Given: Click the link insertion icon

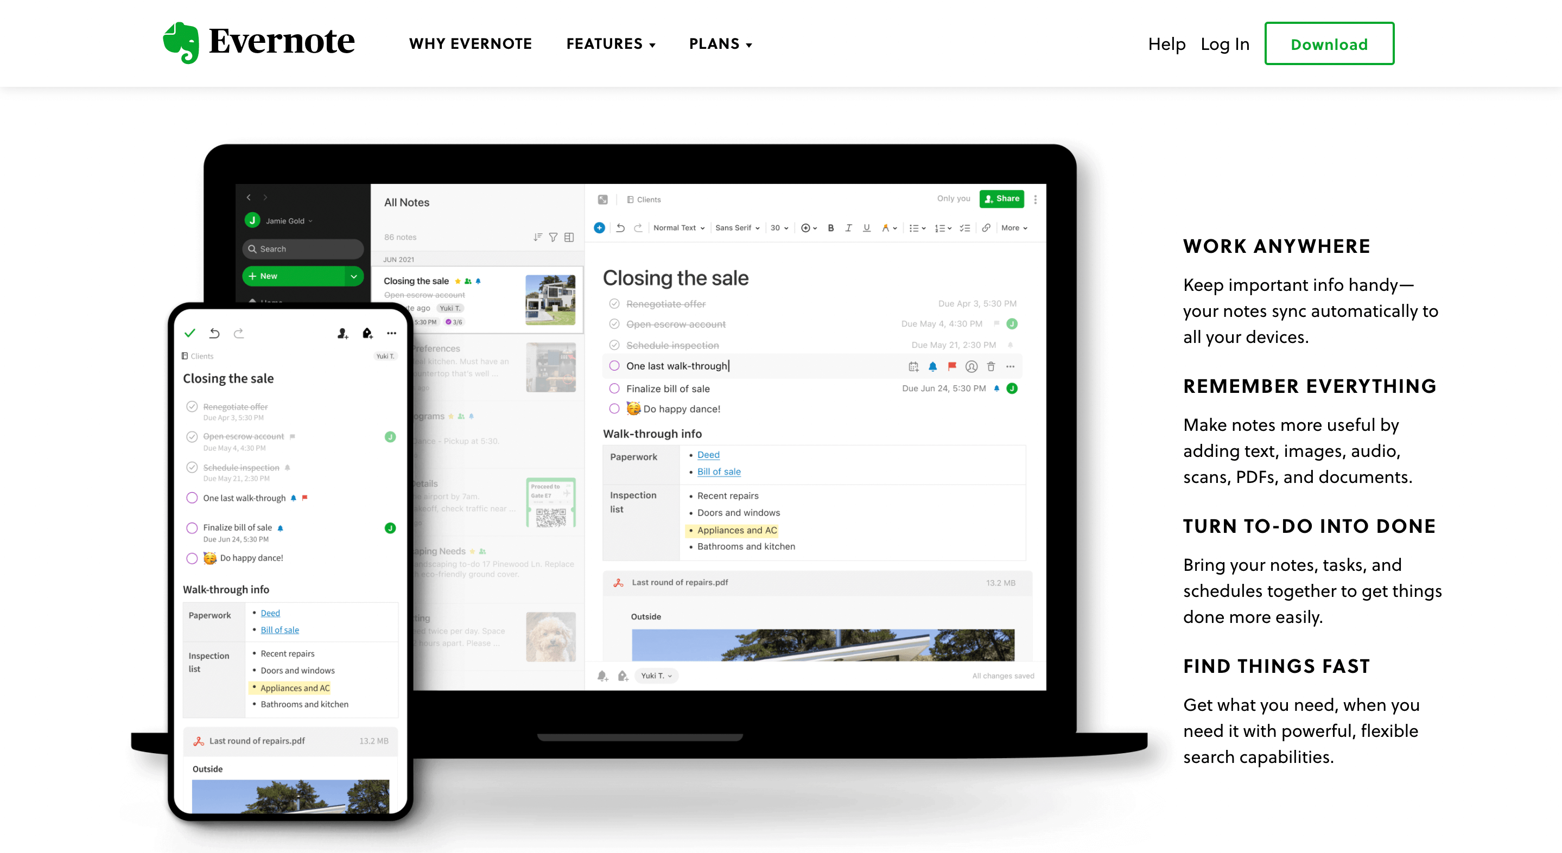Looking at the screenshot, I should tap(985, 233).
